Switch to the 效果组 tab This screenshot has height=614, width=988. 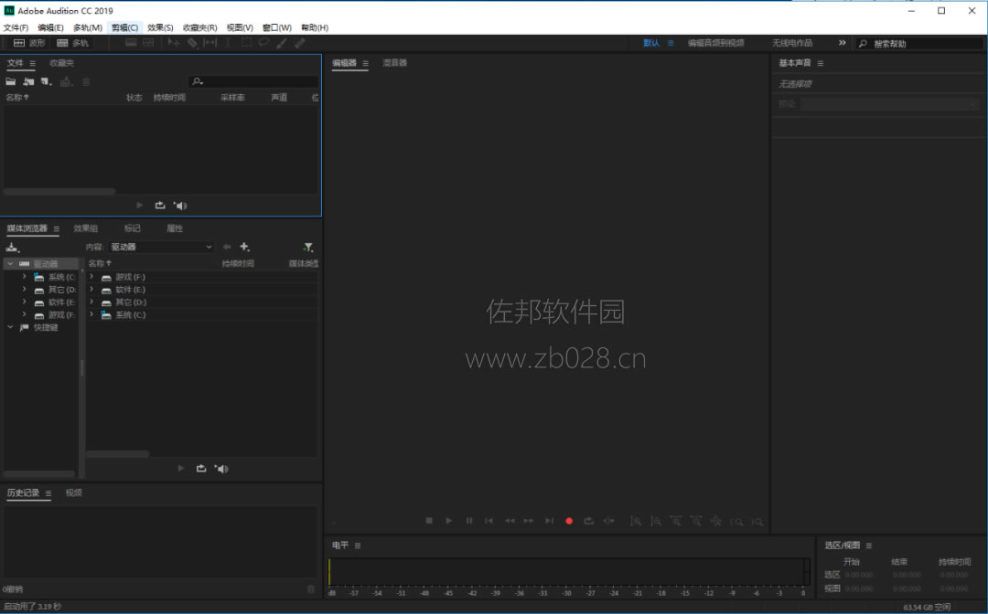click(86, 228)
